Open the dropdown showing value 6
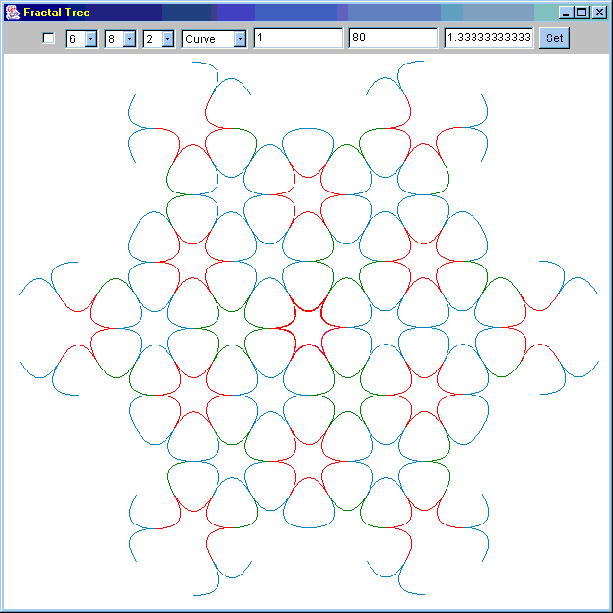This screenshot has height=613, width=613. 74,38
